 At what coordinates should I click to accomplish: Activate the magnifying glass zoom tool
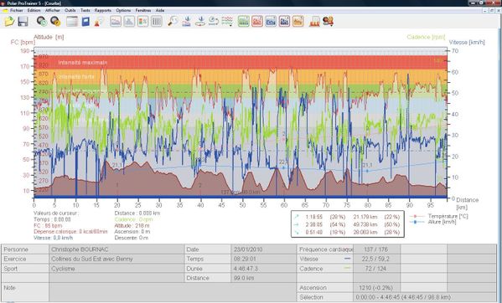(173, 22)
